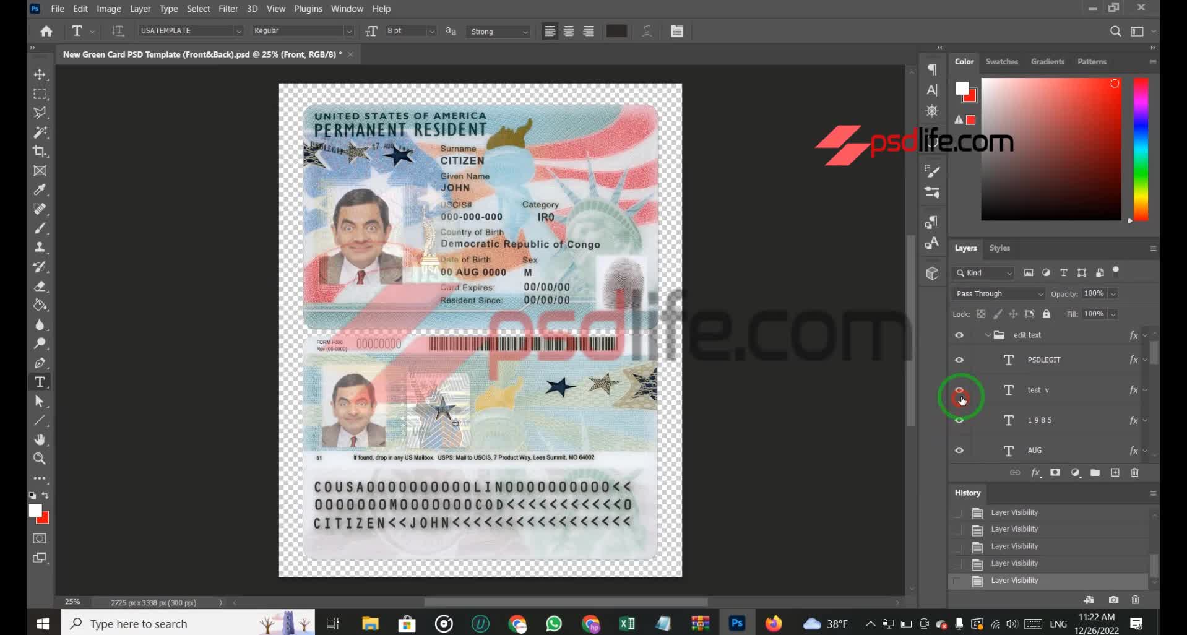Viewport: 1187px width, 635px height.
Task: Click the delete layer trash icon
Action: pos(1134,473)
